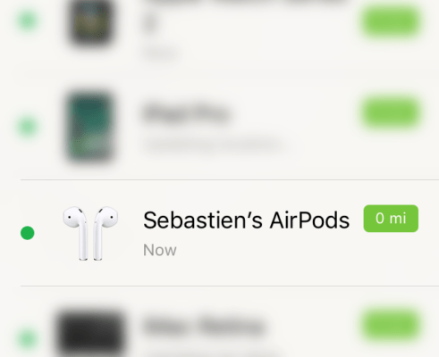Open the blurred Mac device name
Viewport: 439px width, 357px height.
(x=203, y=327)
